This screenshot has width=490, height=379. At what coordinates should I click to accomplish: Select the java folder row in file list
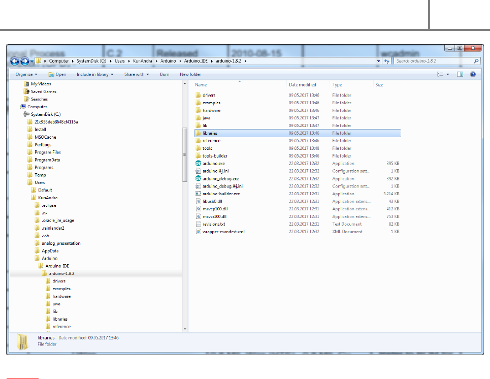[297, 118]
